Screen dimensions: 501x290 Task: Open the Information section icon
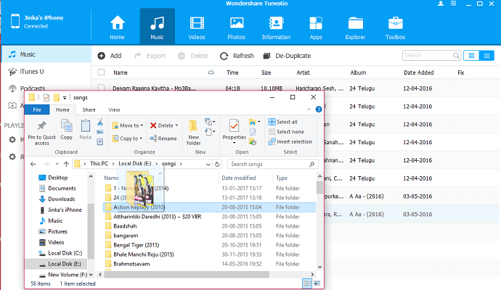tap(276, 26)
